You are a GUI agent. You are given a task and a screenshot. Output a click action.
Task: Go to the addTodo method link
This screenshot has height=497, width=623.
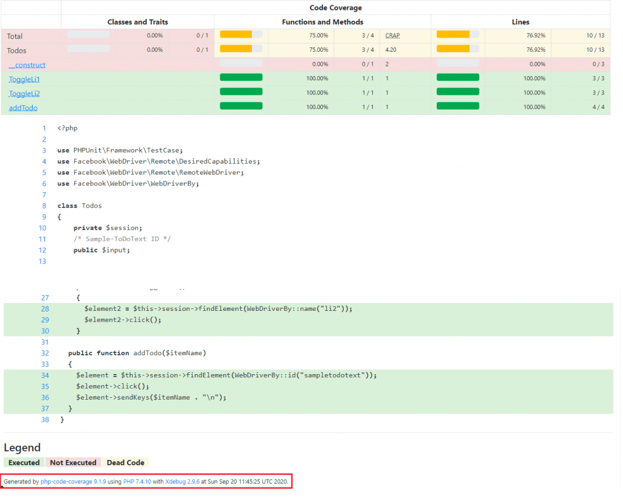coord(23,108)
